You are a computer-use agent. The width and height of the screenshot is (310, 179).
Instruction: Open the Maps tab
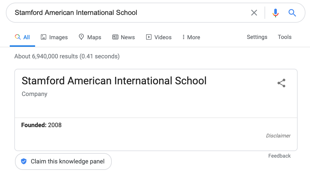[90, 37]
